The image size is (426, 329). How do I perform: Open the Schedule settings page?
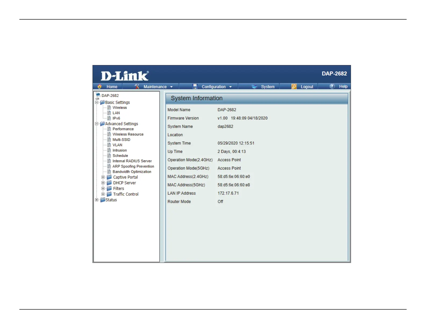[120, 156]
